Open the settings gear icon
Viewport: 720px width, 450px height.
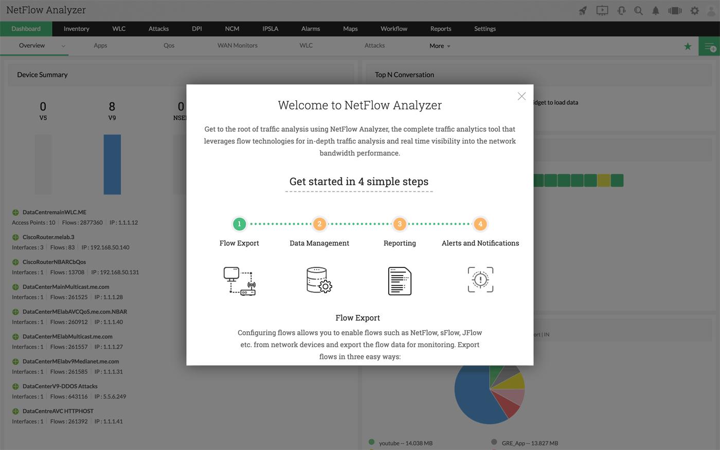click(x=694, y=11)
